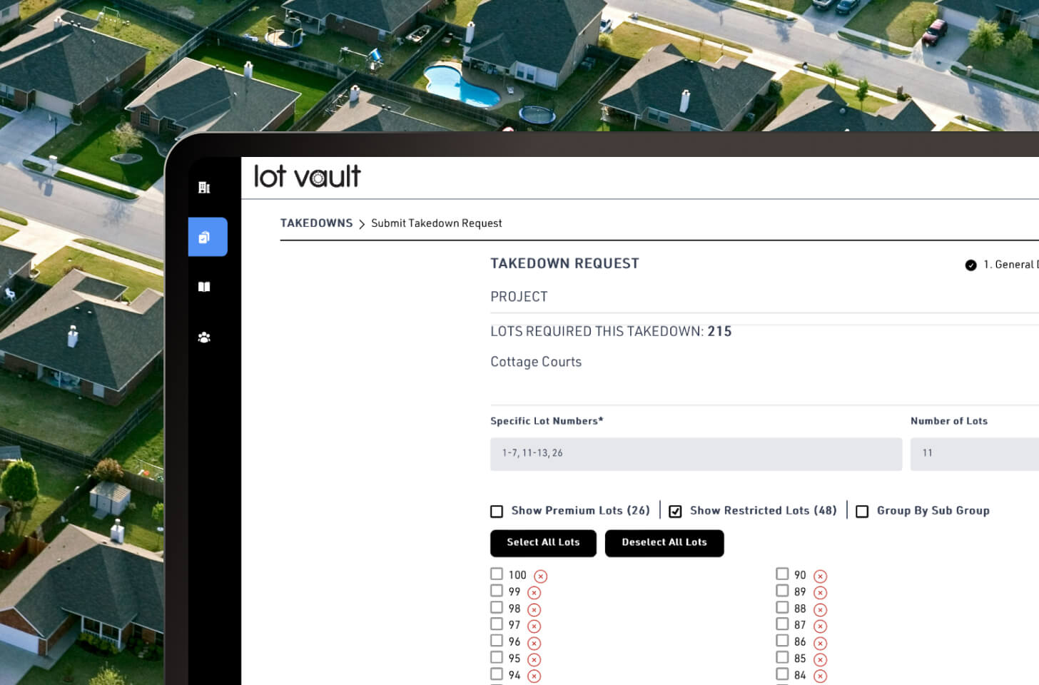
Task: Click red restricted icon beside lot 99
Action: 534,593
